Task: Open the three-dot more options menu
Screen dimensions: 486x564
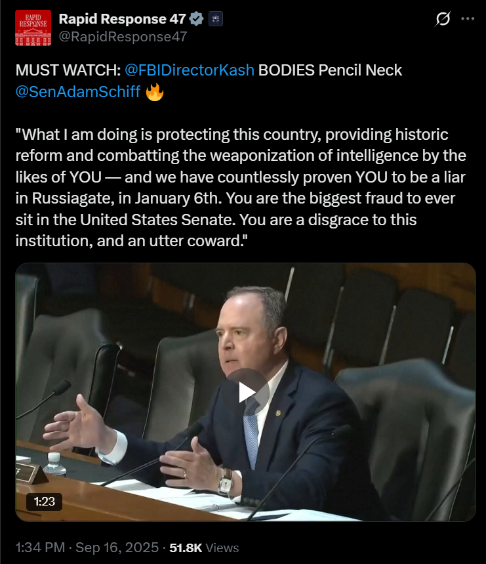Action: (x=468, y=18)
